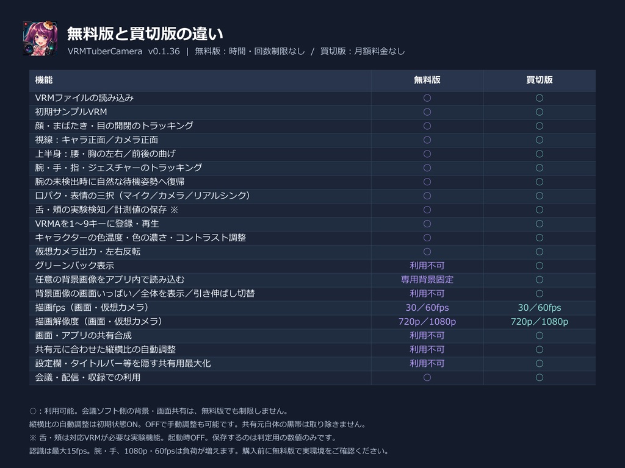Click the 機能 column header
The image size is (625, 468).
coord(44,80)
